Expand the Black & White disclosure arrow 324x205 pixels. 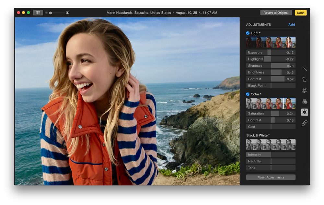269,135
